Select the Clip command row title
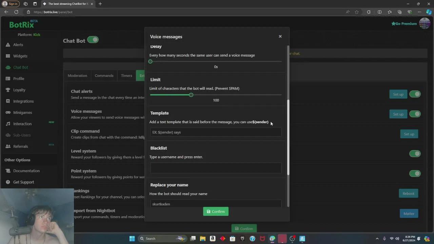Screen dimensions: 434x244 [85, 131]
